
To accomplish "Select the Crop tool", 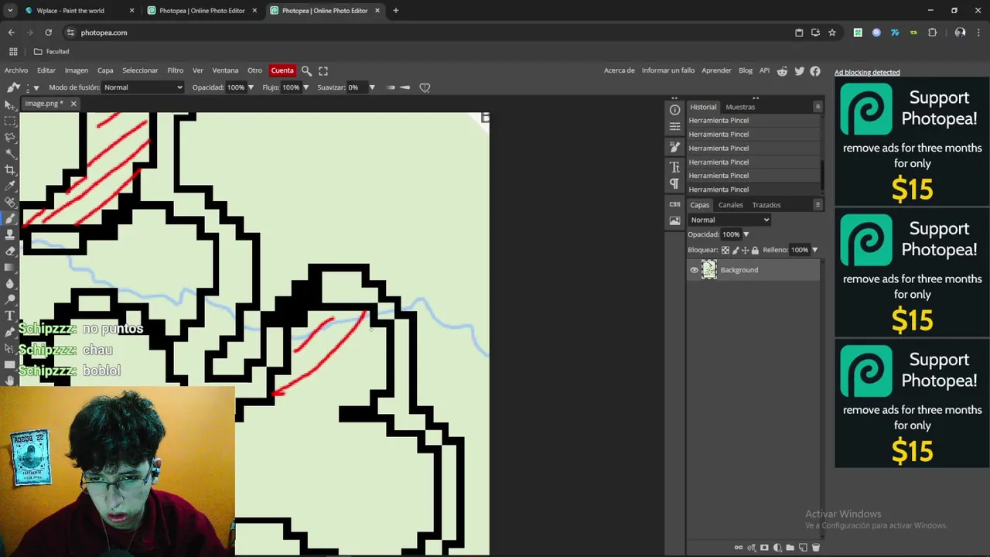I will [x=9, y=169].
